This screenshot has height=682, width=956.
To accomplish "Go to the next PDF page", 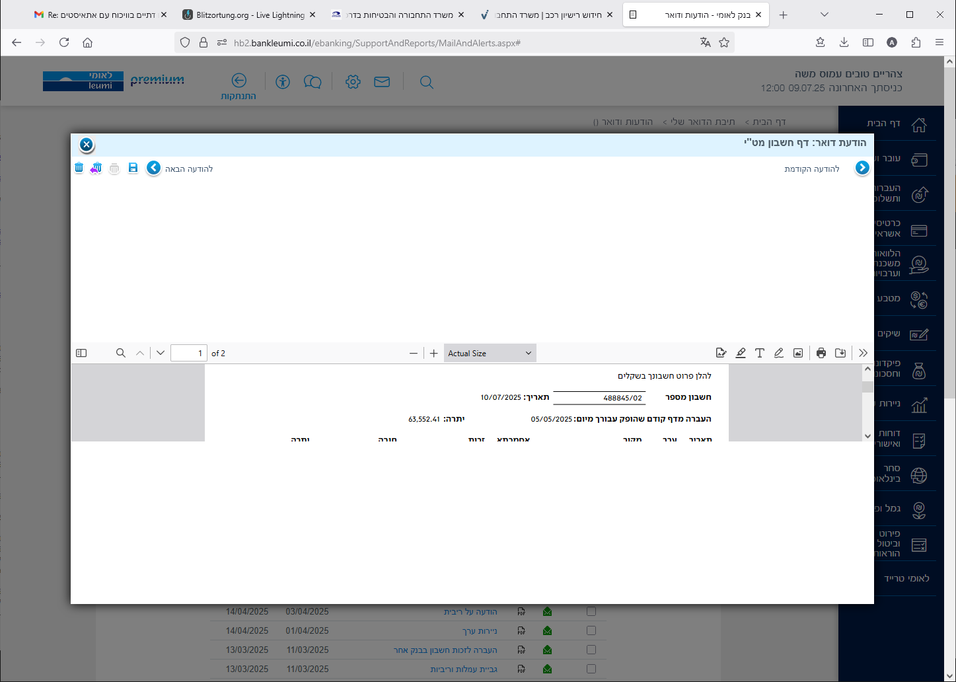I will (161, 353).
